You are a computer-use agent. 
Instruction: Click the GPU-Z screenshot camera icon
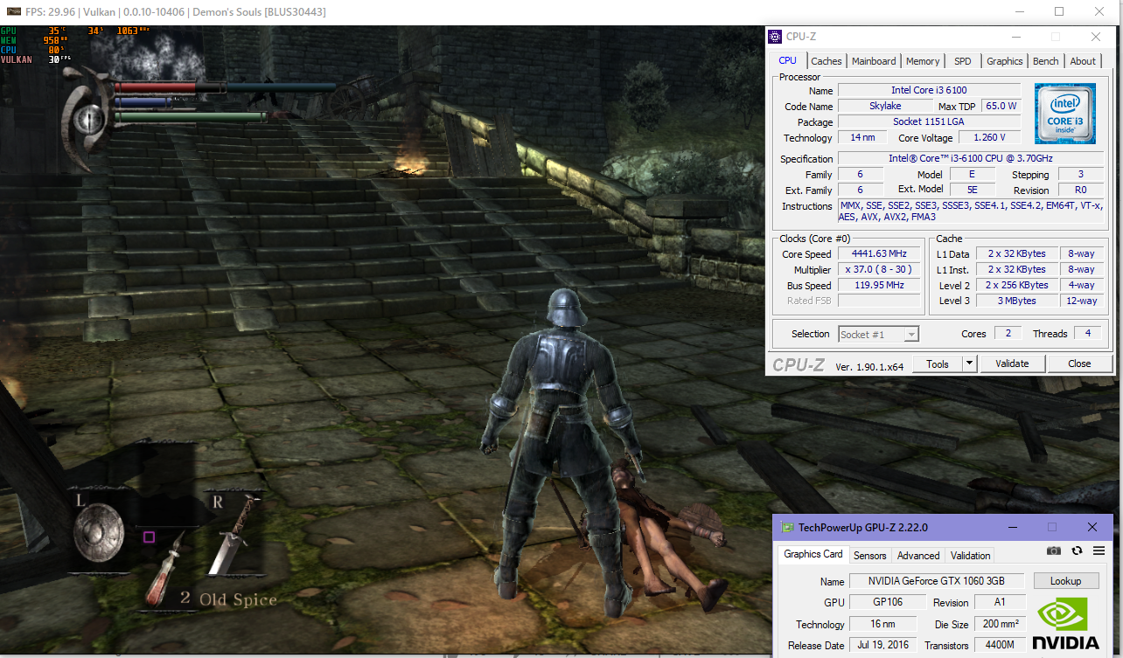pos(1054,551)
